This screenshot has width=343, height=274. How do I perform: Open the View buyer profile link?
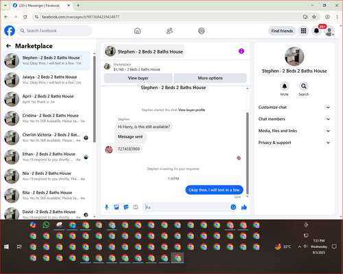pos(191,110)
